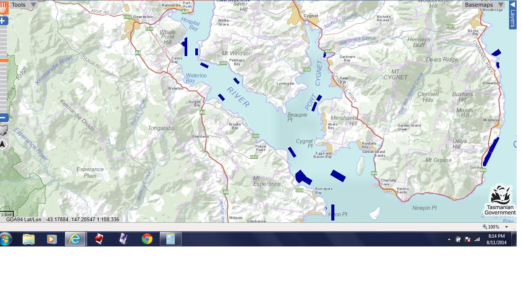Image resolution: width=522 pixels, height=293 pixels.
Task: Click the GDA94 Lat/Lon coordinate display
Action: (x=62, y=219)
